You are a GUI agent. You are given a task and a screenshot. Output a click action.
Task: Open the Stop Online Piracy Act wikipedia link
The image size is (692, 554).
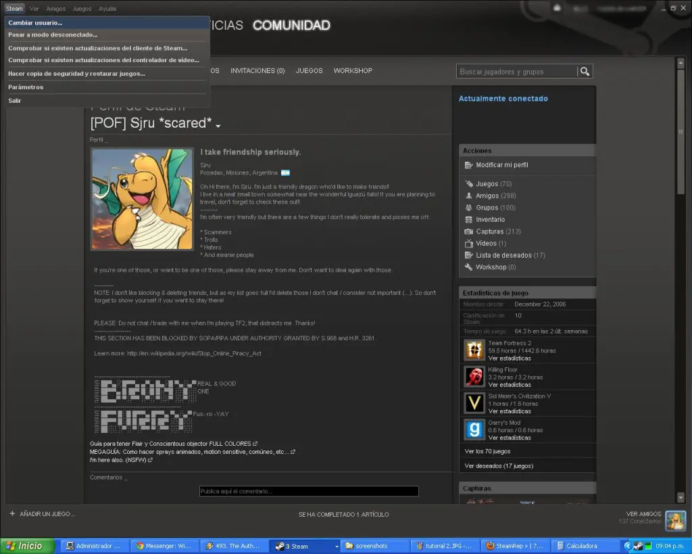pyautogui.click(x=194, y=353)
